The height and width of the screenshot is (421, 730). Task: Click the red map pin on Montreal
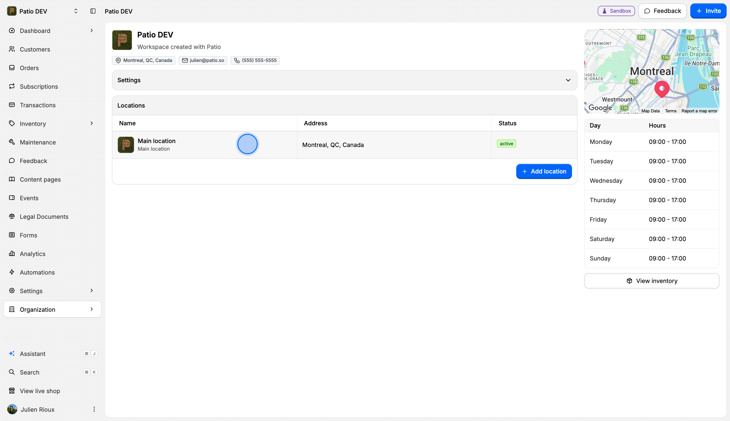point(662,89)
